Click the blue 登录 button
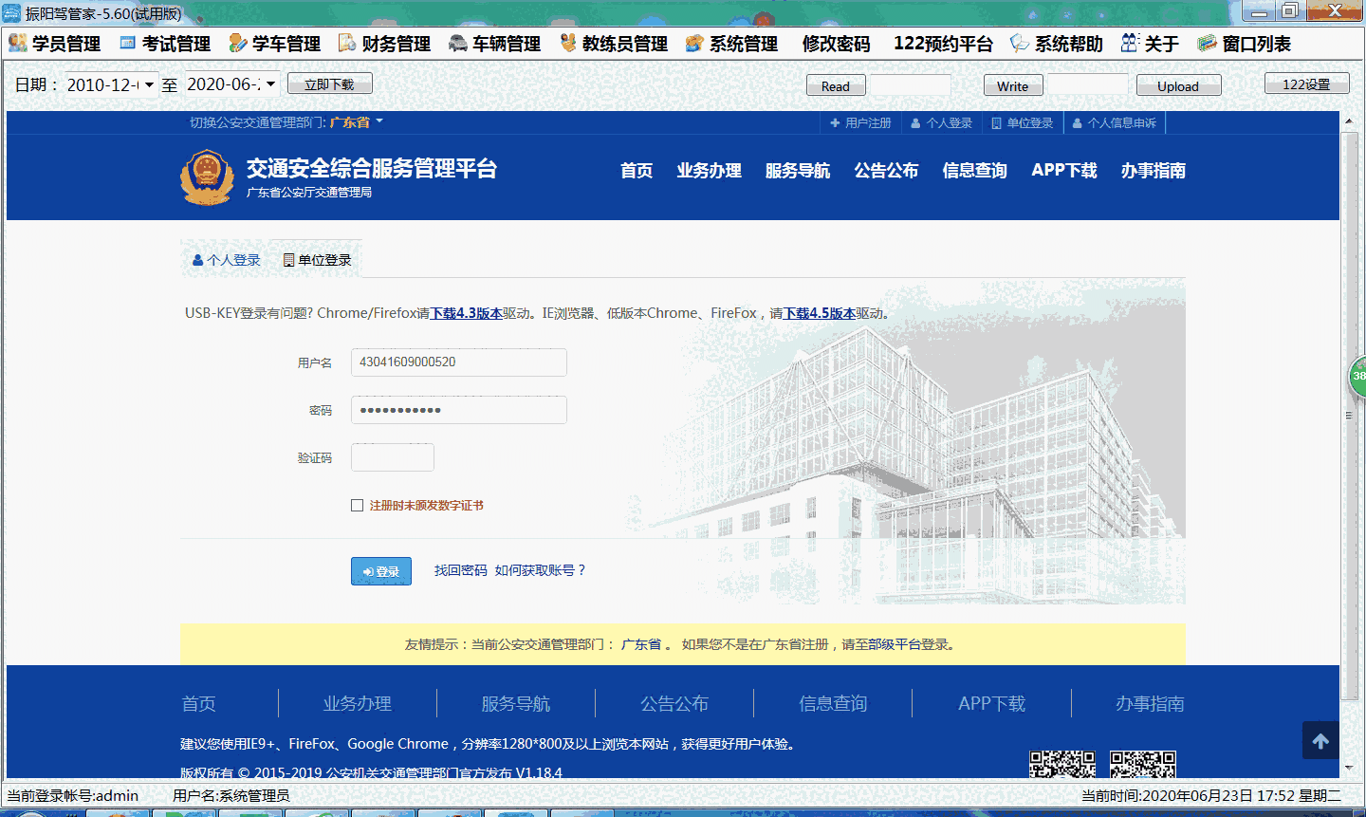 tap(381, 571)
